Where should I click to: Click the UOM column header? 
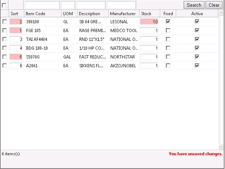point(68,14)
